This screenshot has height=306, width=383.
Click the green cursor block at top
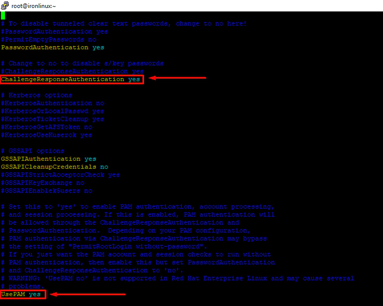pyautogui.click(x=3, y=15)
